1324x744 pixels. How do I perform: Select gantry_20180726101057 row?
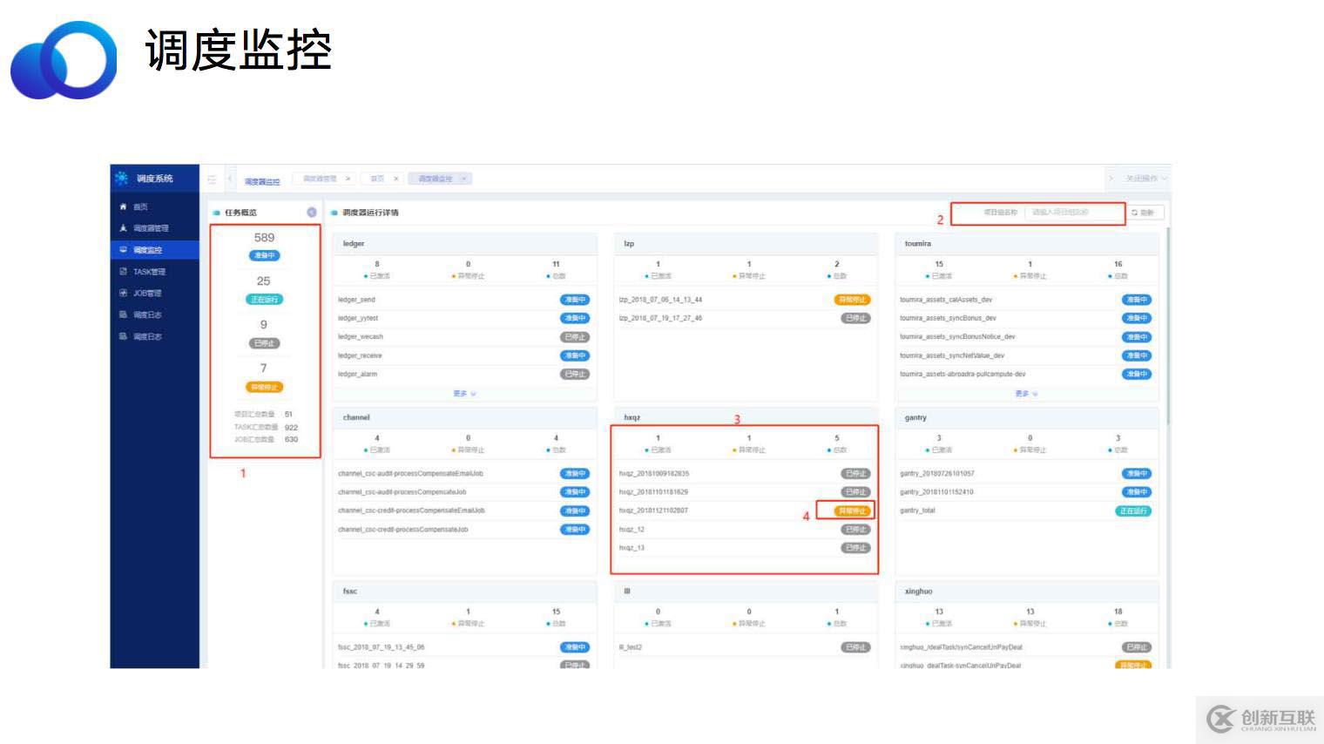(x=1026, y=474)
